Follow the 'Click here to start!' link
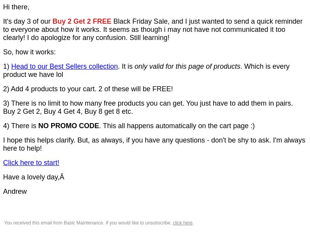 click(x=31, y=163)
